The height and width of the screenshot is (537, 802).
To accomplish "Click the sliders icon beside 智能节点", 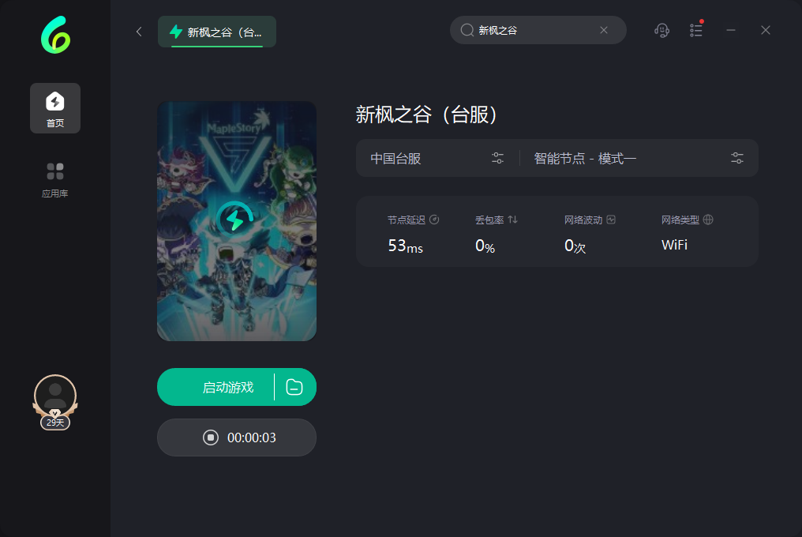I will [737, 158].
